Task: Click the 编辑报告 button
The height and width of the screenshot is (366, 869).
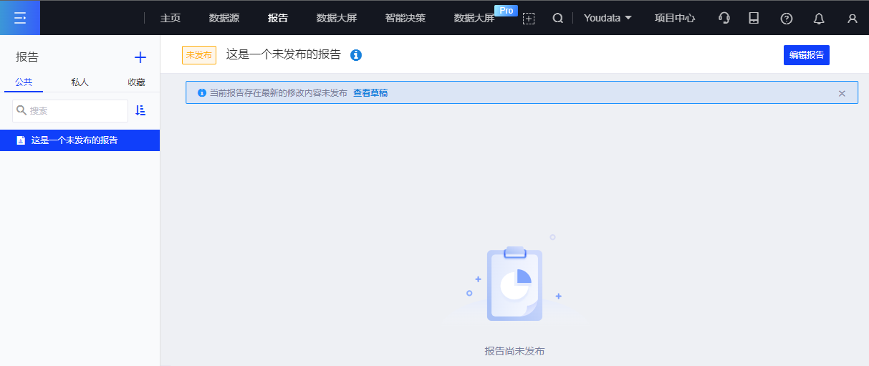Action: click(806, 55)
